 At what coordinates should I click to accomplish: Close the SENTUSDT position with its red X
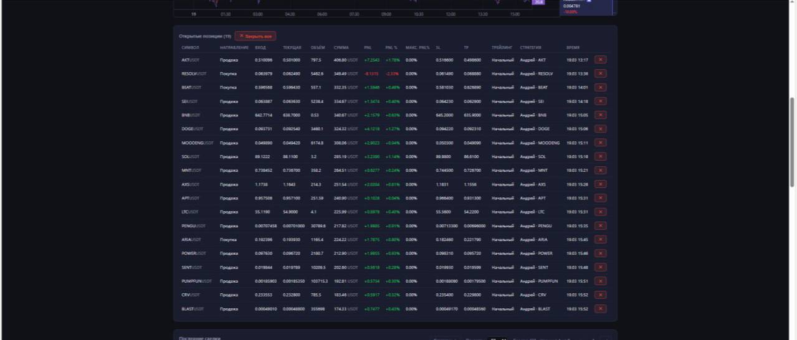click(600, 267)
